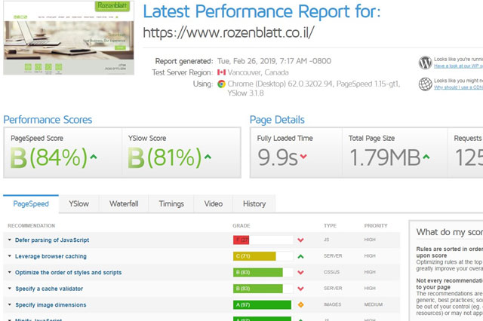Expand the Specify image dimensions arrow

[x=10, y=304]
